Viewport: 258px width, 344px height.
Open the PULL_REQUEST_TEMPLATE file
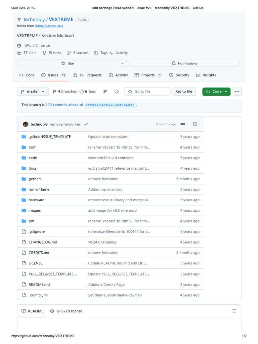point(53,274)
